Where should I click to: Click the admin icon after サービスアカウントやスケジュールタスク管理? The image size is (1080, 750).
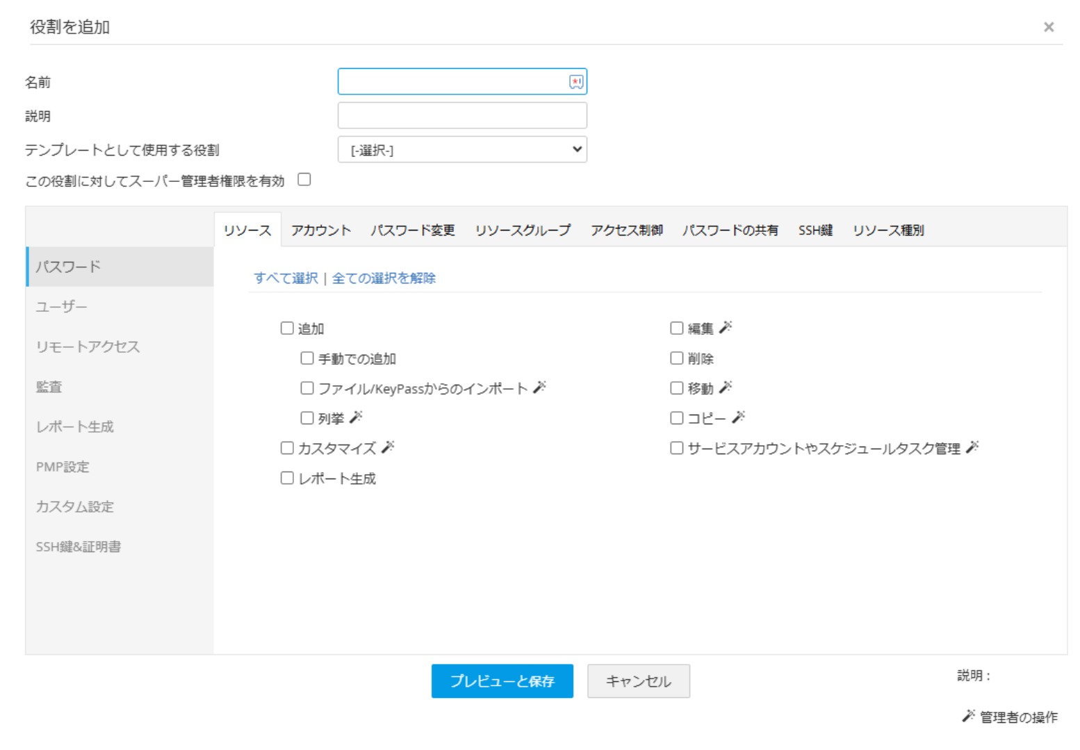tap(972, 447)
